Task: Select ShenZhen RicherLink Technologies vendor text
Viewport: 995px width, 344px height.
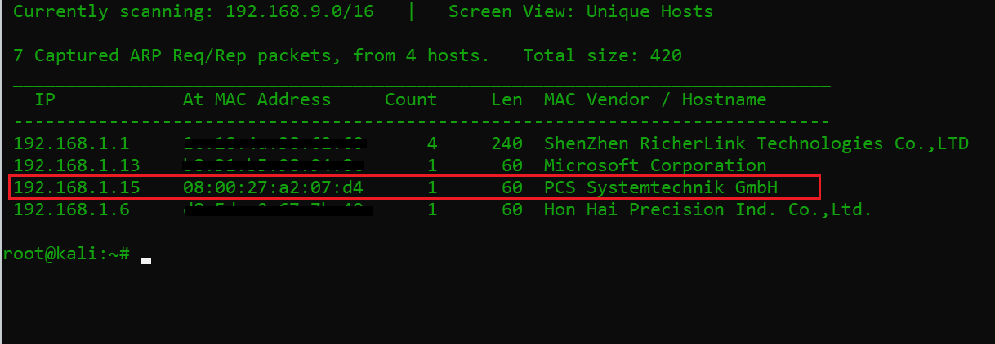Action: click(756, 144)
